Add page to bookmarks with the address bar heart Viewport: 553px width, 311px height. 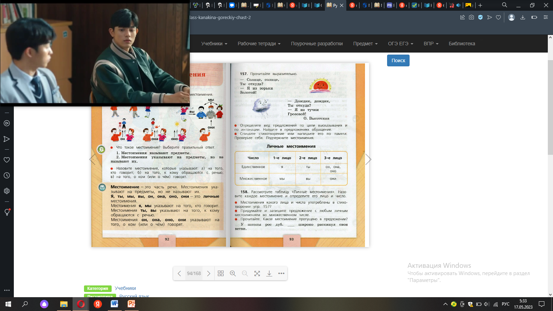pyautogui.click(x=498, y=17)
